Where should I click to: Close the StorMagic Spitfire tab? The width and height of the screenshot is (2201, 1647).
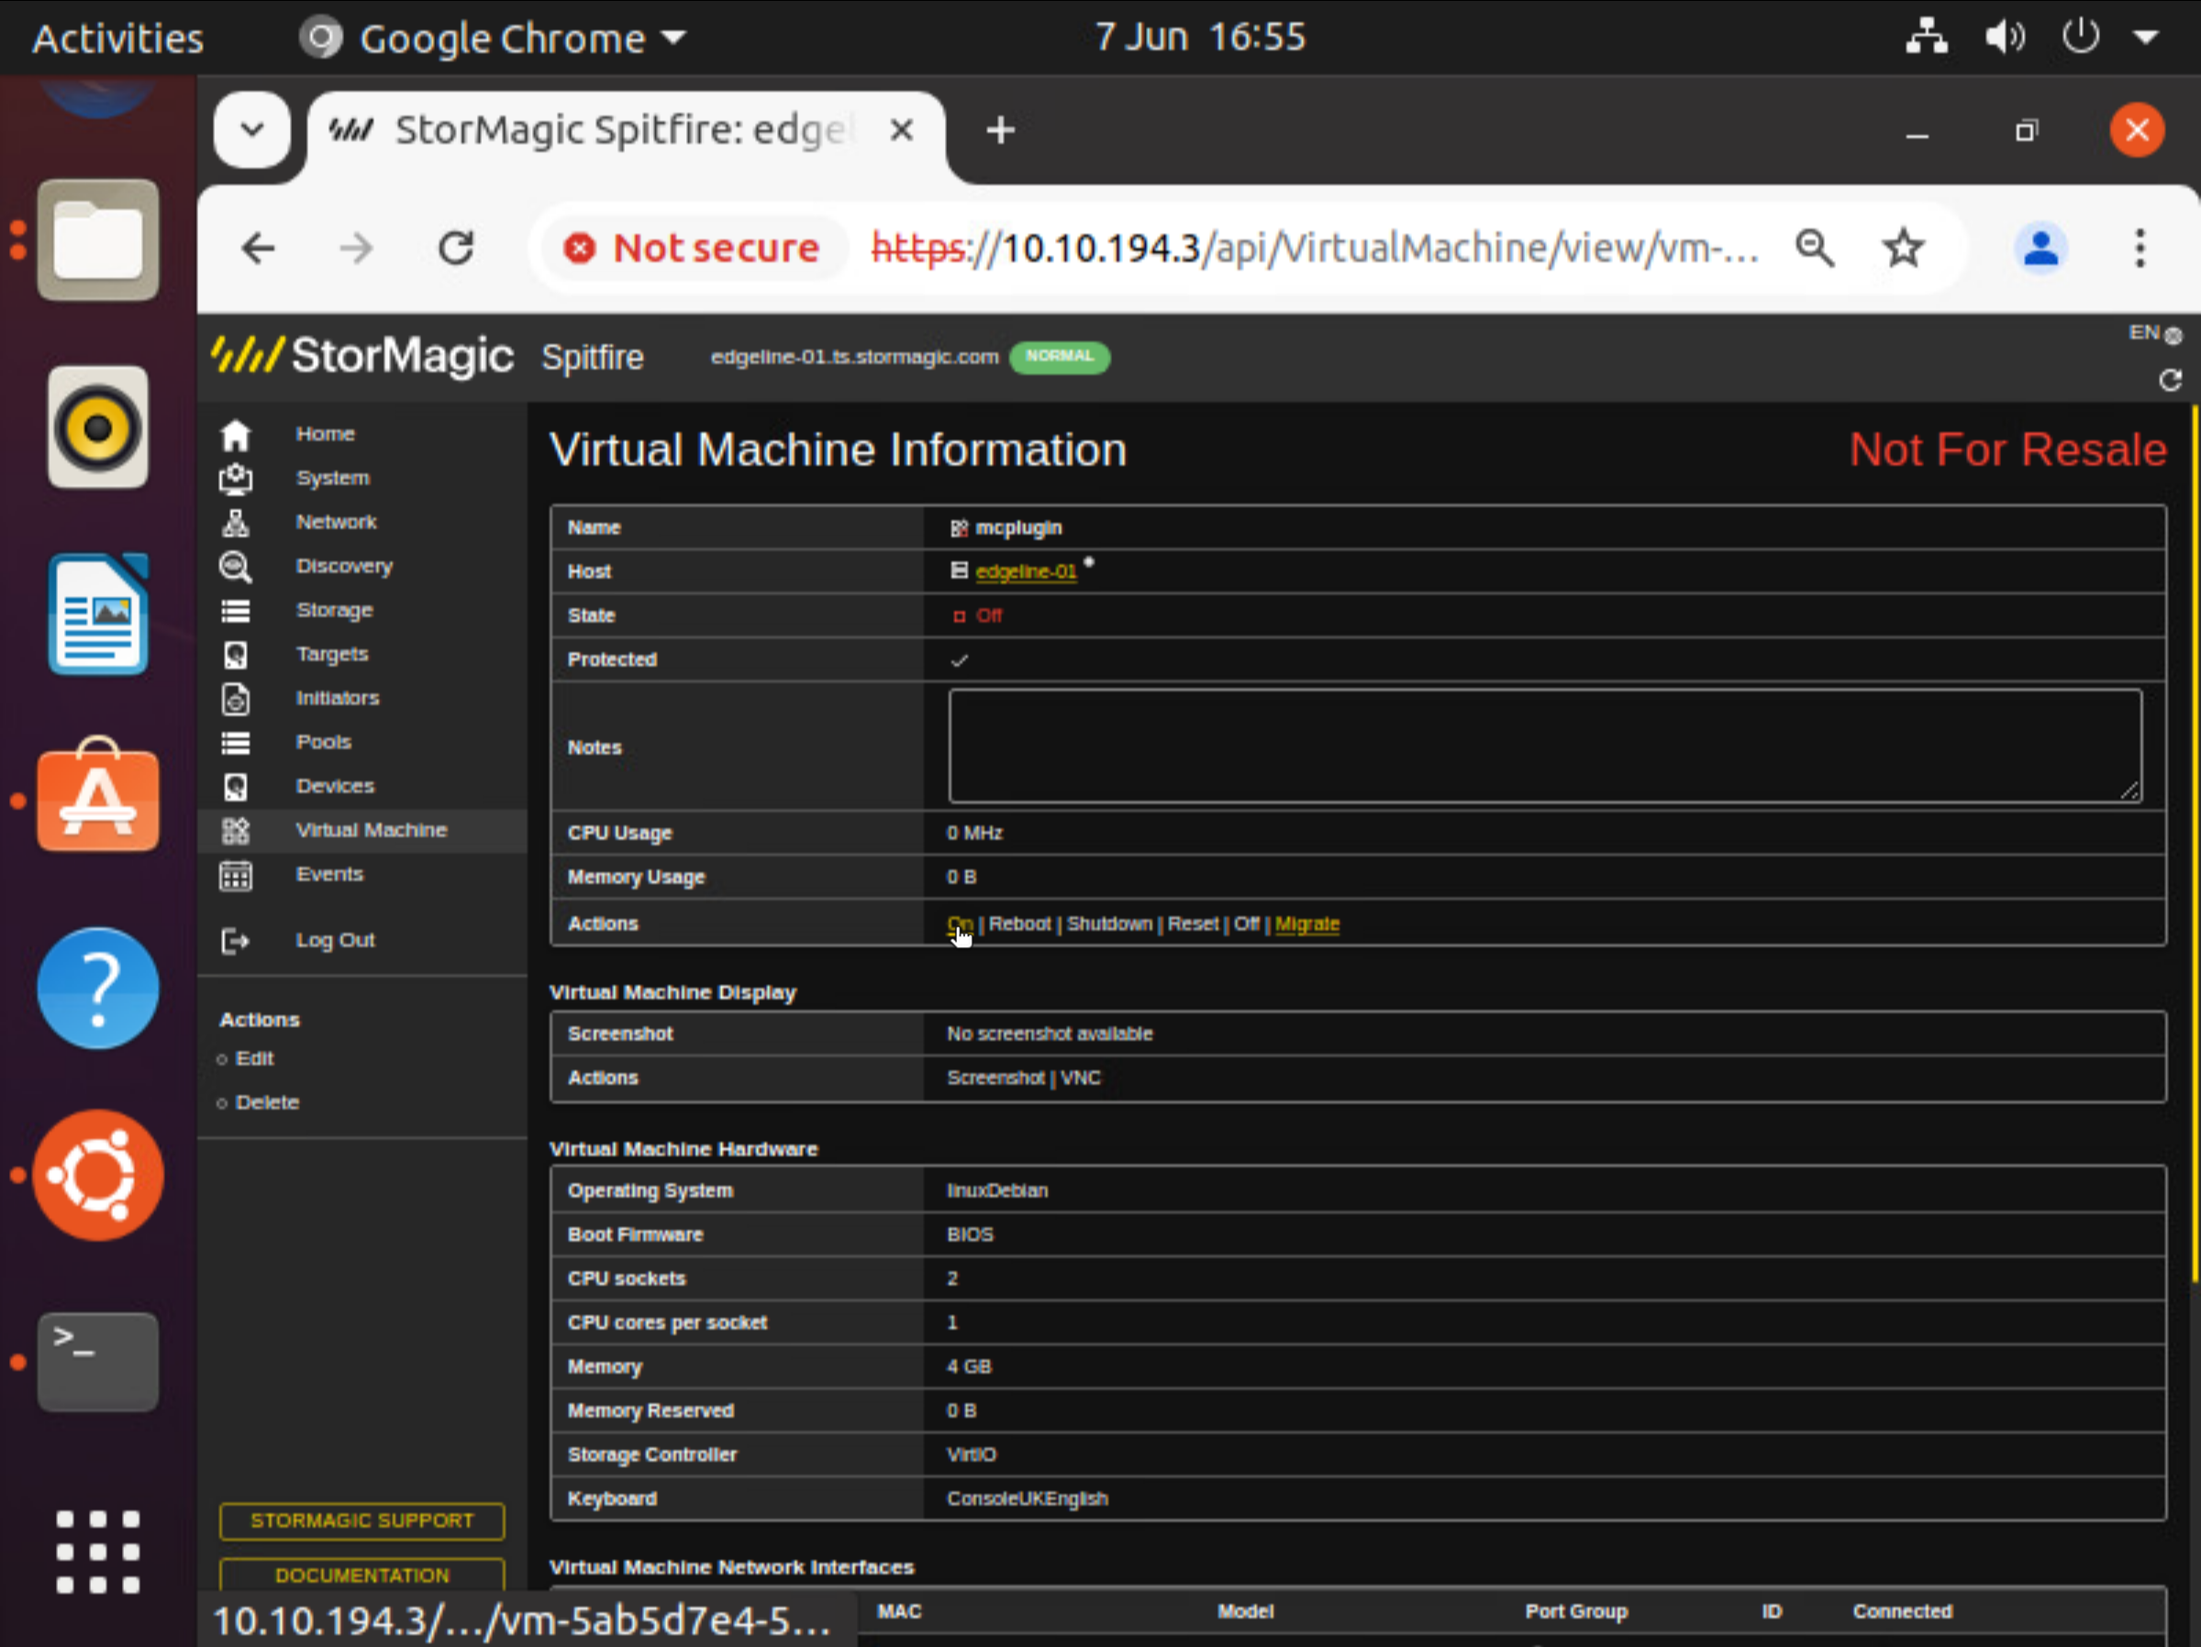pyautogui.click(x=902, y=130)
